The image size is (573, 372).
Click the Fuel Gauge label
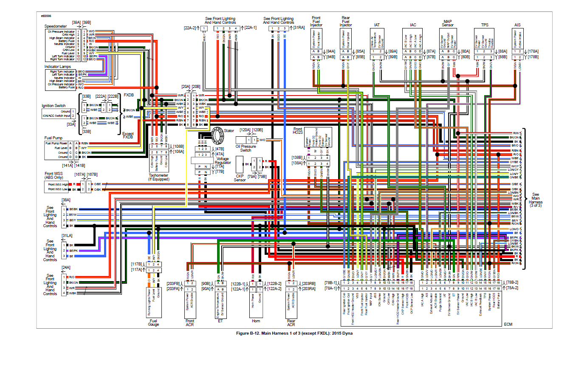click(153, 322)
